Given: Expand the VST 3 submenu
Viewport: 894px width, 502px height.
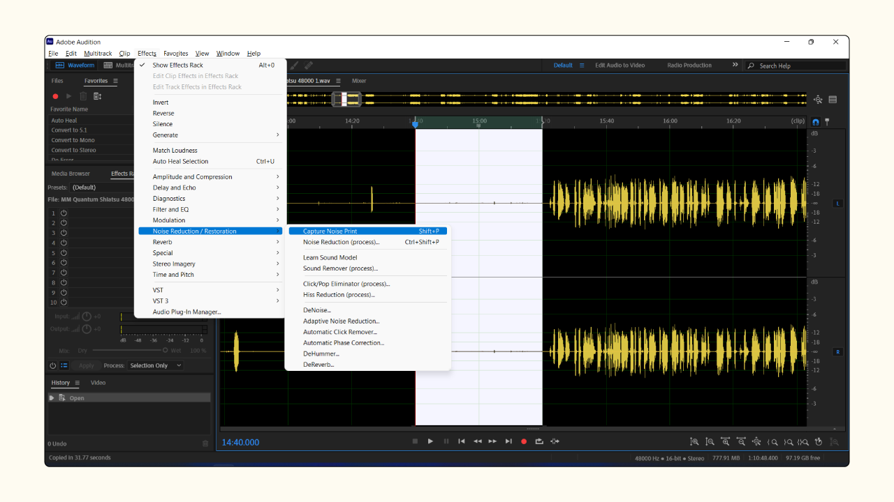Looking at the screenshot, I should 210,301.
